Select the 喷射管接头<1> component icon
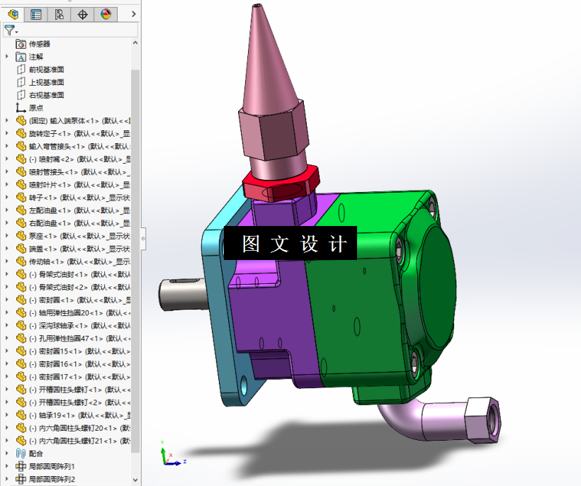 tap(21, 172)
